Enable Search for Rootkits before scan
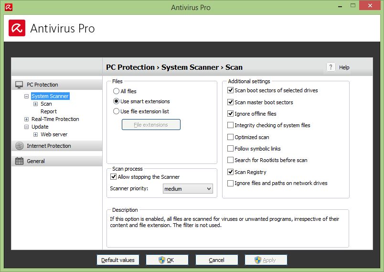The height and width of the screenshot is (272, 384). 230,160
